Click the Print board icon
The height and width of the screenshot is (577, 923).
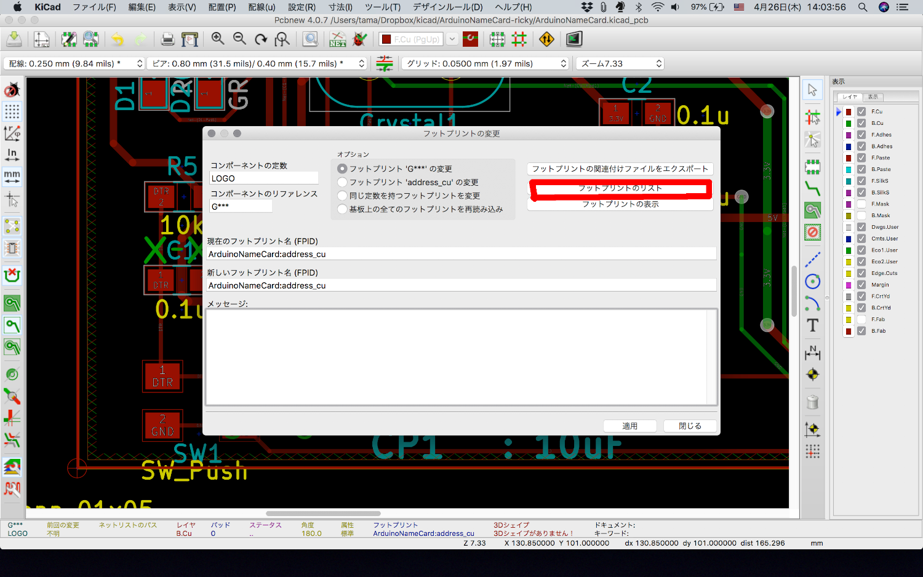[x=167, y=39]
